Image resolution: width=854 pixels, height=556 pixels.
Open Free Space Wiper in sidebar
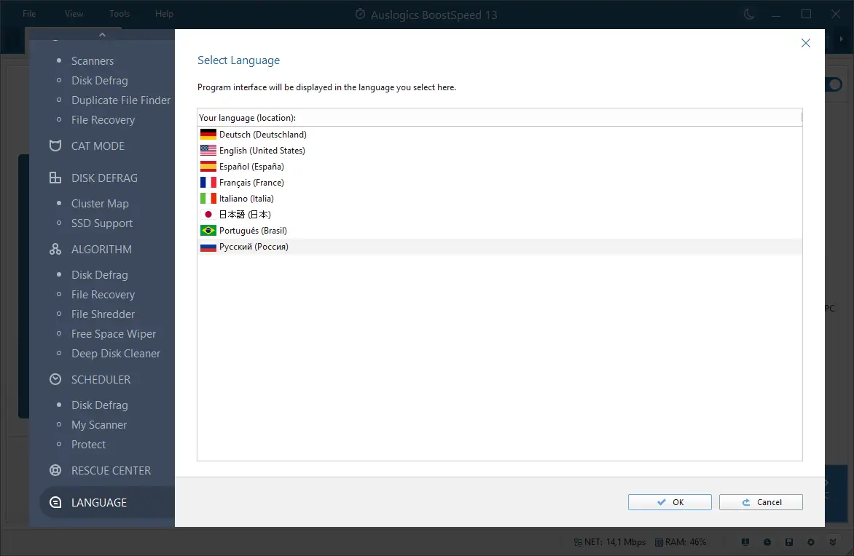click(x=113, y=333)
